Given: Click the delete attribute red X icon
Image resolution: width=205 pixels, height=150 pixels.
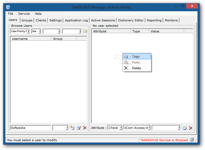Looking at the screenshot, I should click(191, 128).
